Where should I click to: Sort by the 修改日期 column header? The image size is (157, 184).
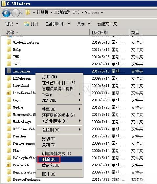(109, 32)
